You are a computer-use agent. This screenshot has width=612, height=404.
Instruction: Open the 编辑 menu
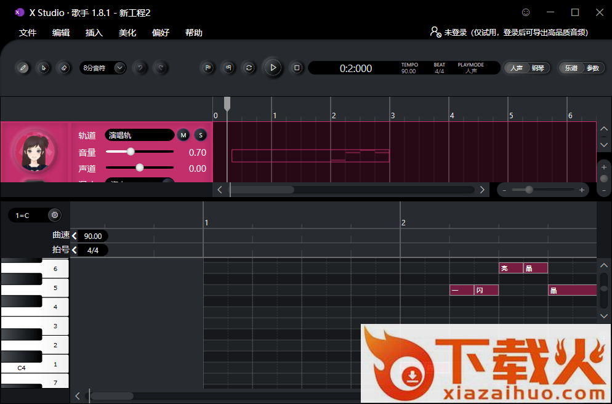61,33
